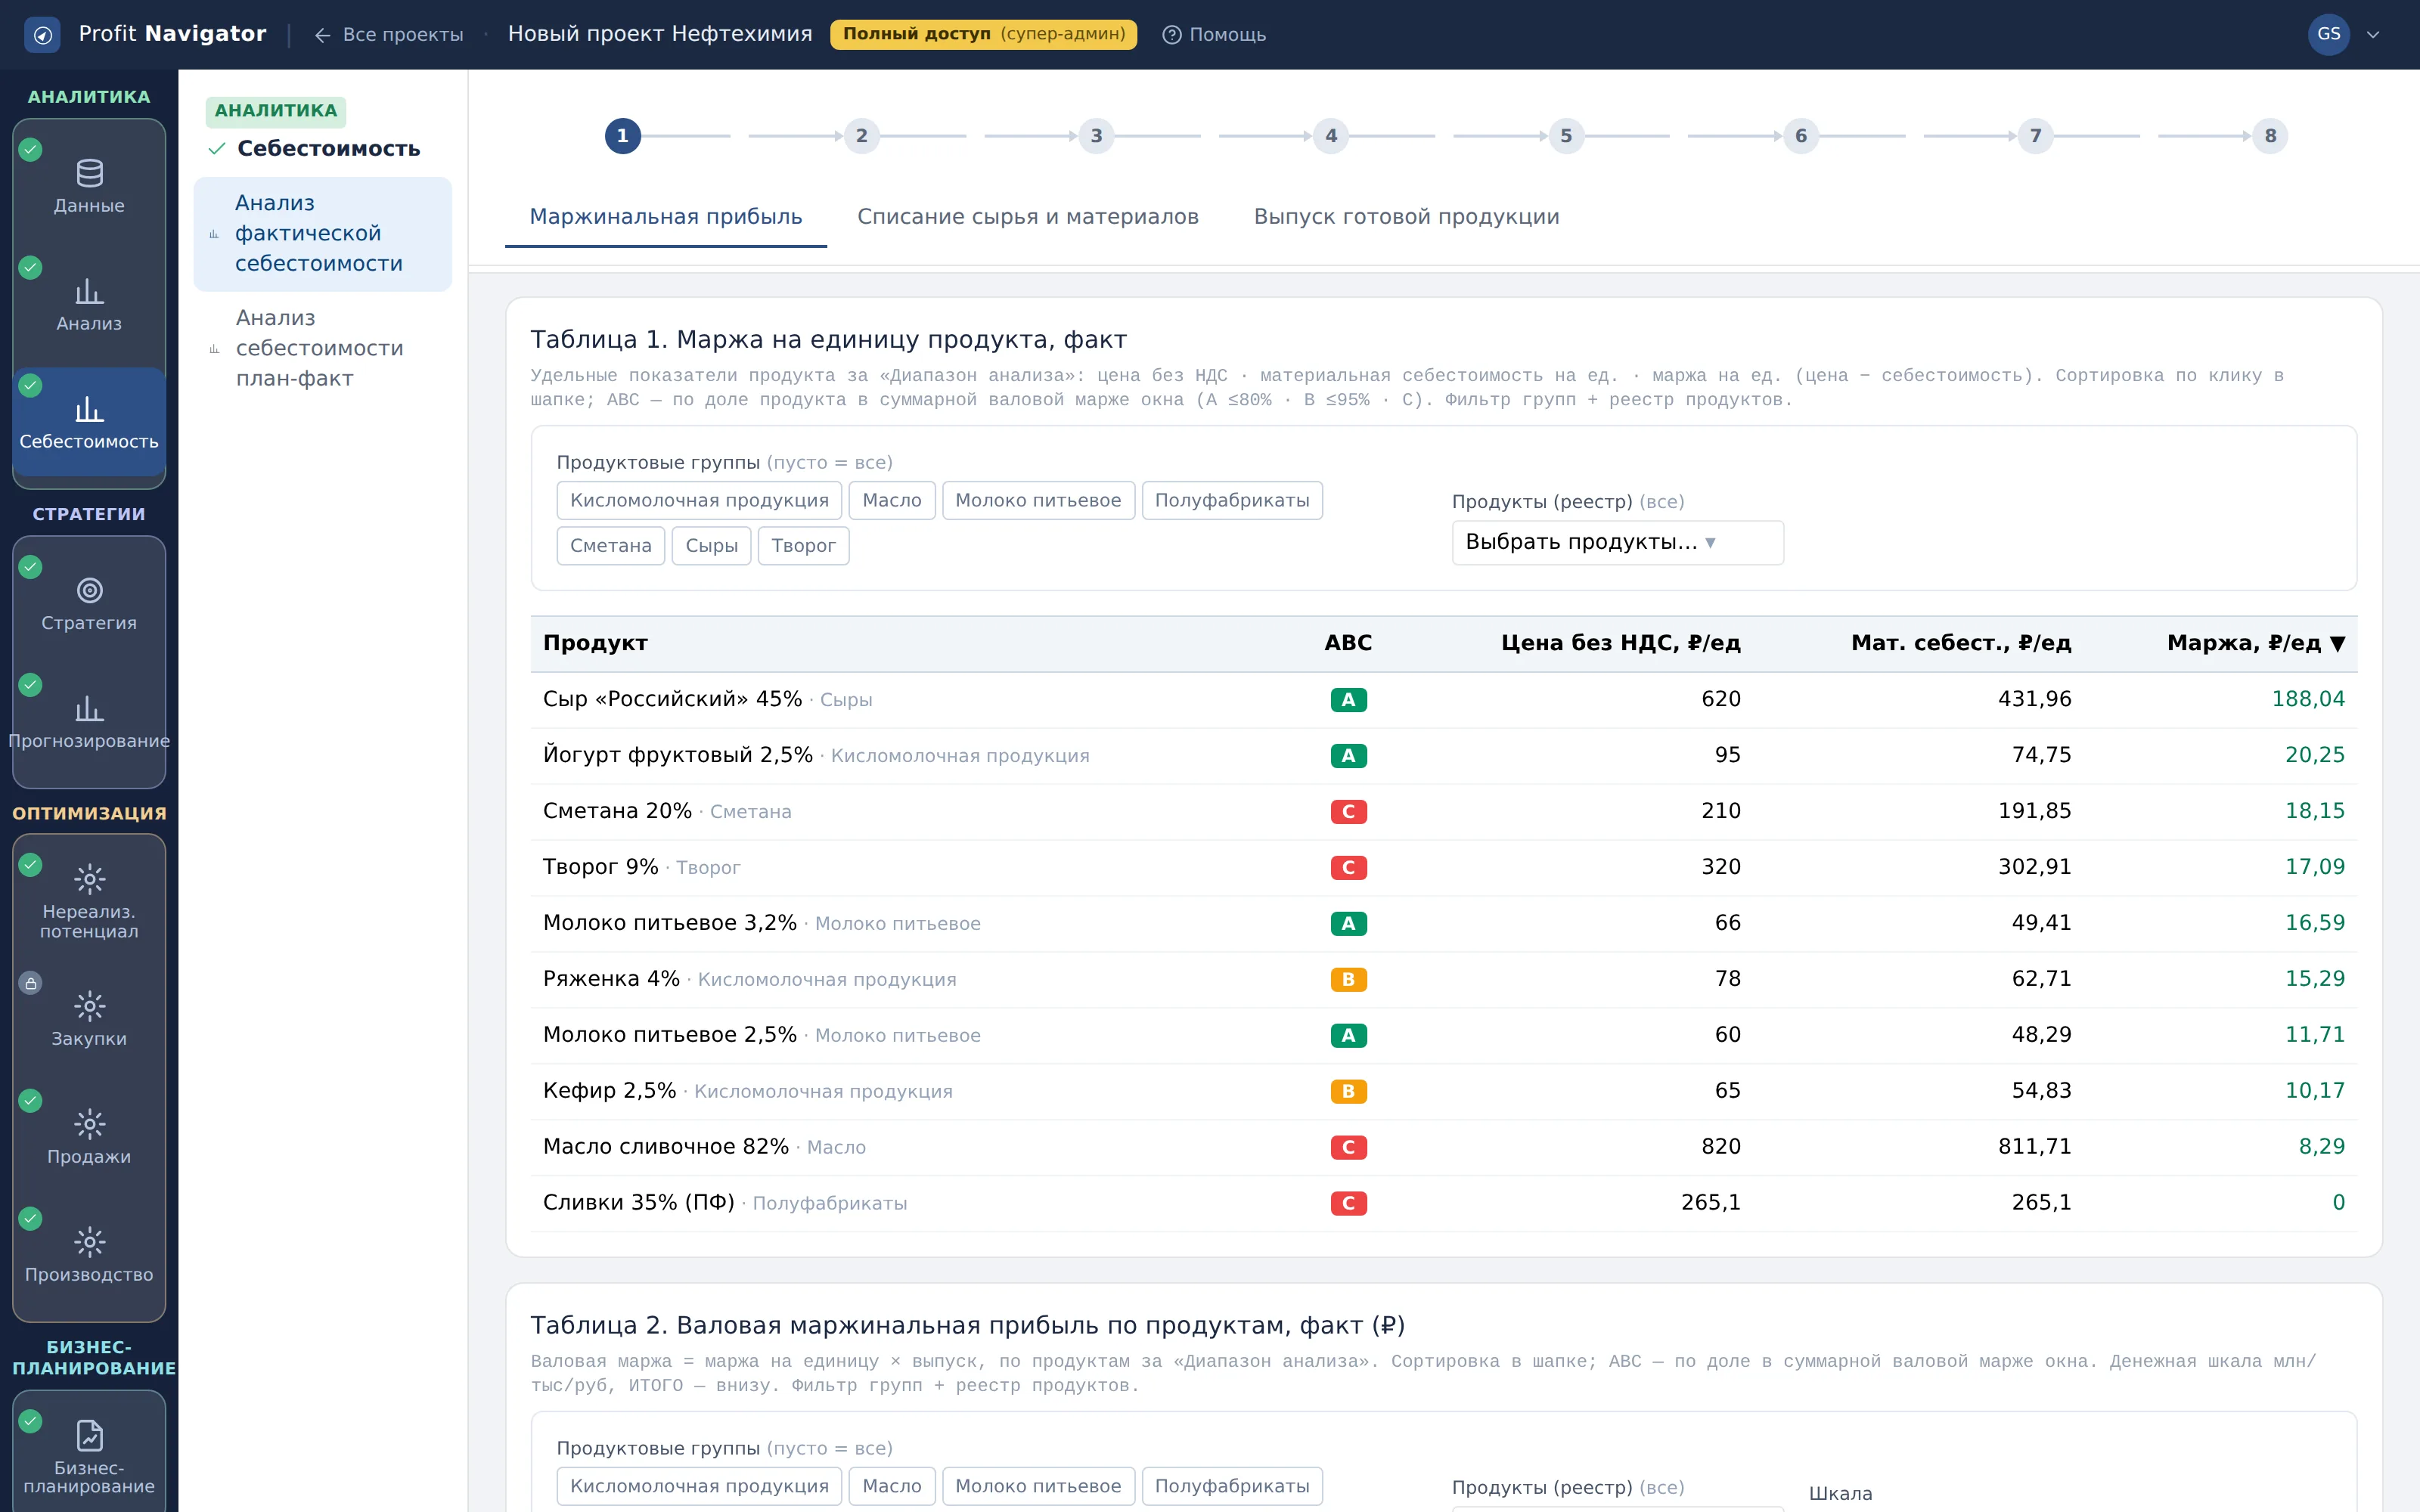
Task: Expand the user account menu chevron
Action: (2373, 35)
